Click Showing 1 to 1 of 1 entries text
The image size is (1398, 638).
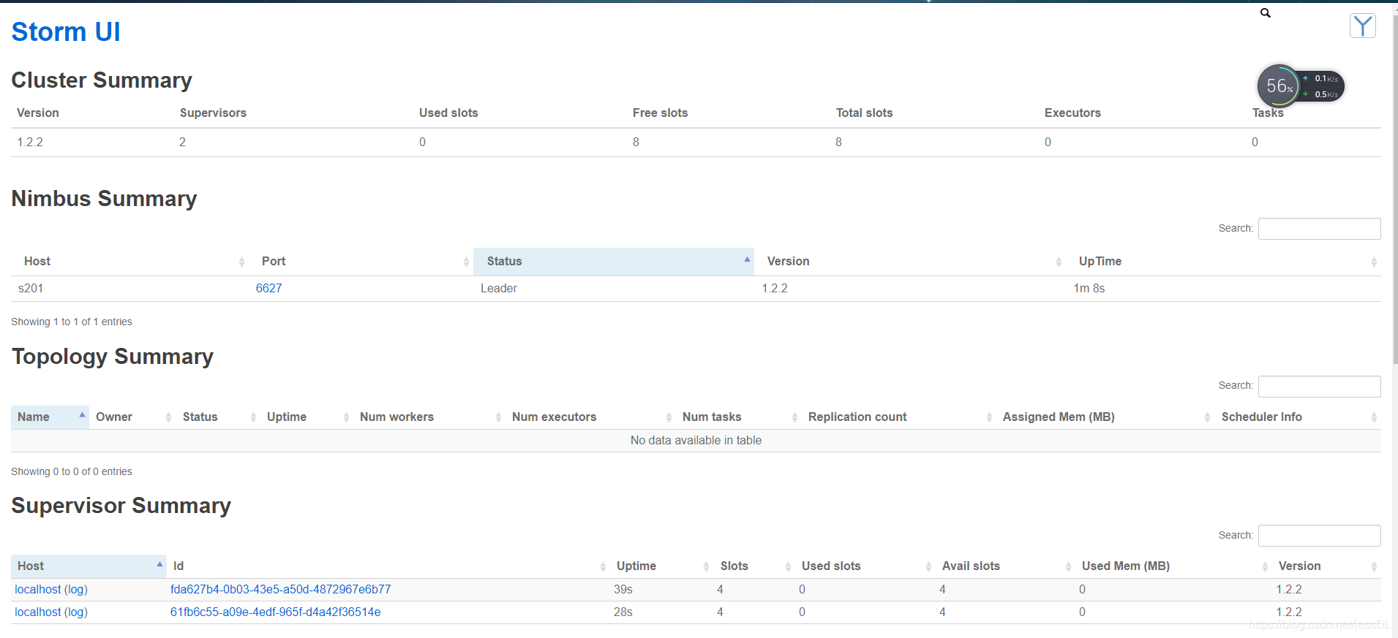[72, 322]
